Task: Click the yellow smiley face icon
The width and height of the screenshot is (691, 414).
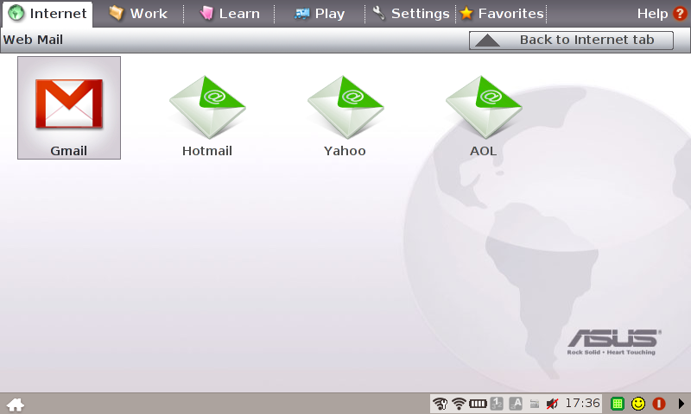Action: 638,404
